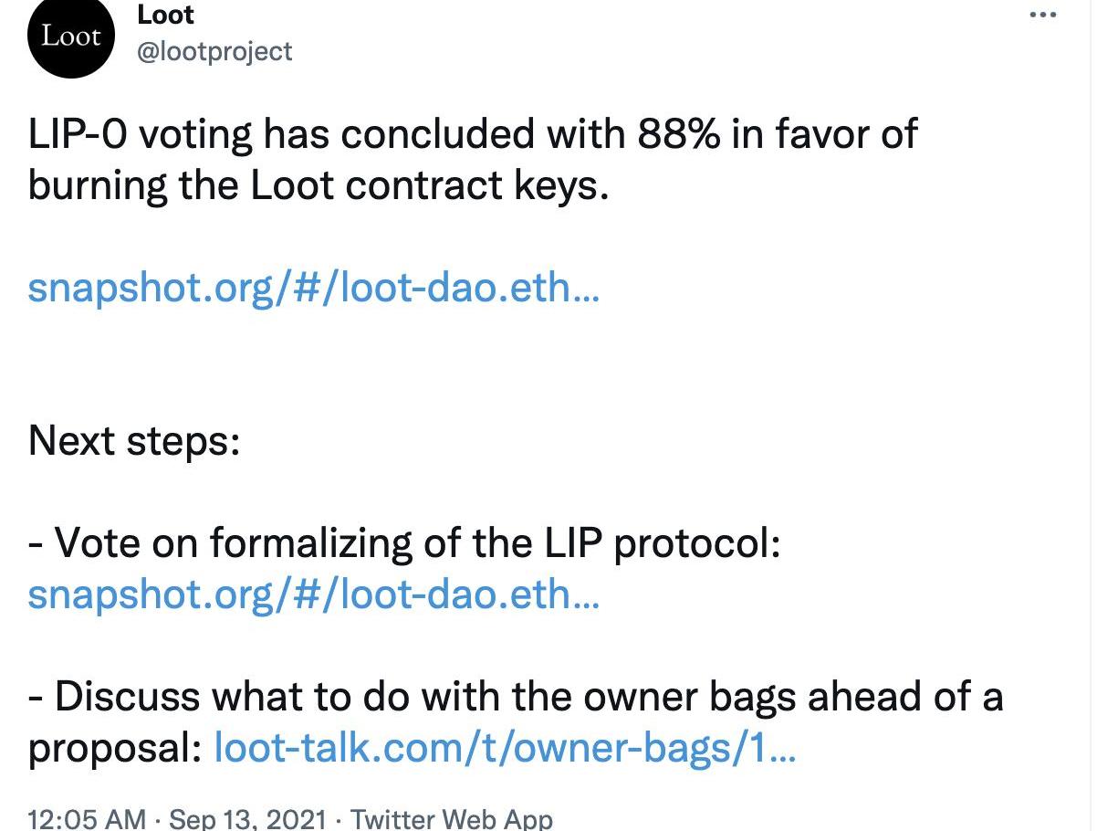Screen dimensions: 1097x831
Task: Open the @lootproject handle
Action: point(214,50)
